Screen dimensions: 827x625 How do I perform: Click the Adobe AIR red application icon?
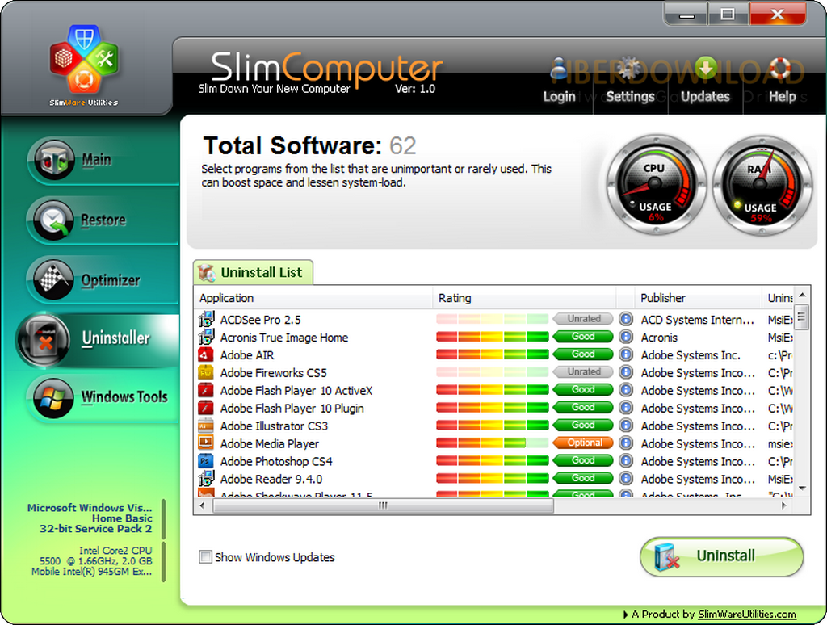tap(206, 354)
